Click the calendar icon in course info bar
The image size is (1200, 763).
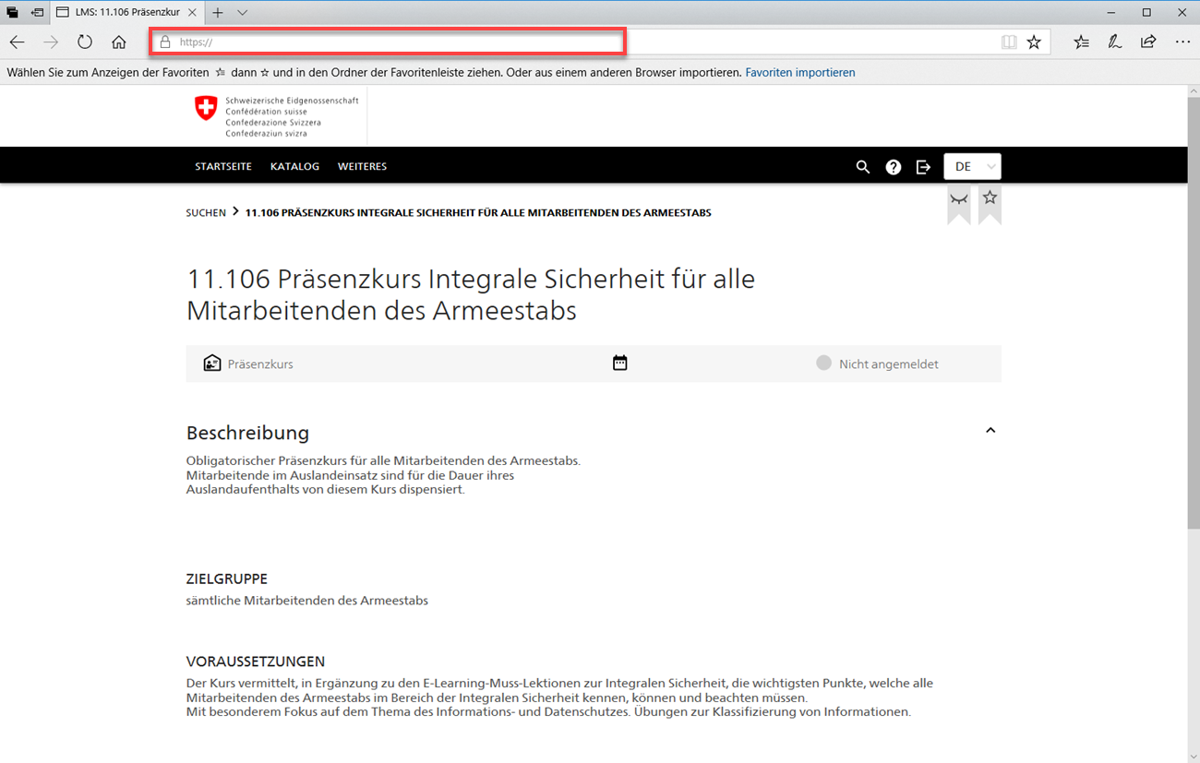tap(619, 364)
